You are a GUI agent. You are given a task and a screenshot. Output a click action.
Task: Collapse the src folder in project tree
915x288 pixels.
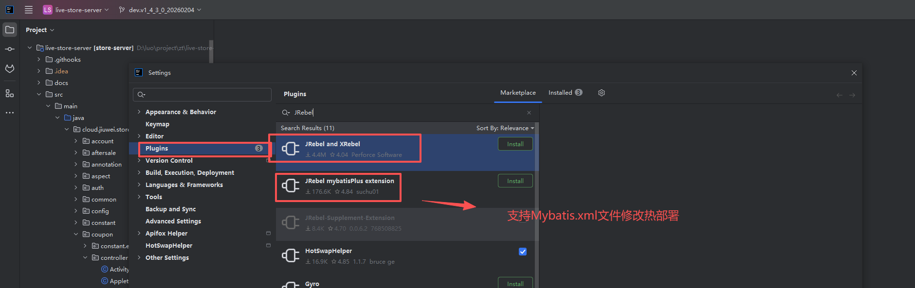[x=39, y=94]
